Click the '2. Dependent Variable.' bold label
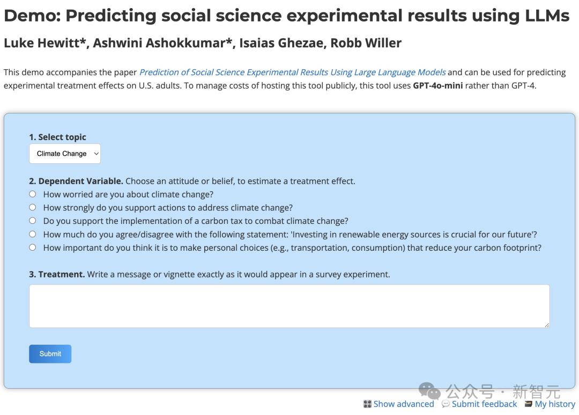The image size is (579, 415). click(76, 181)
